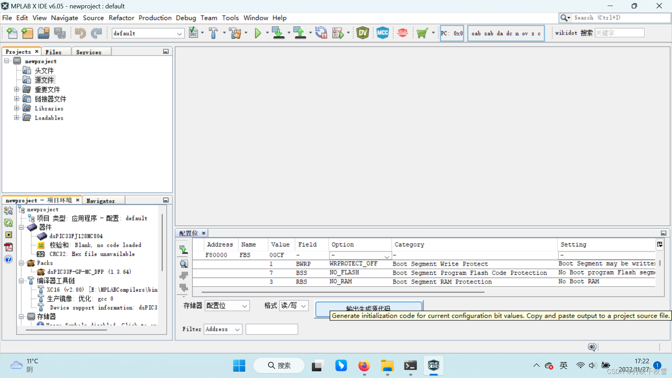Undo the last action
The image size is (672, 378).
(80, 33)
